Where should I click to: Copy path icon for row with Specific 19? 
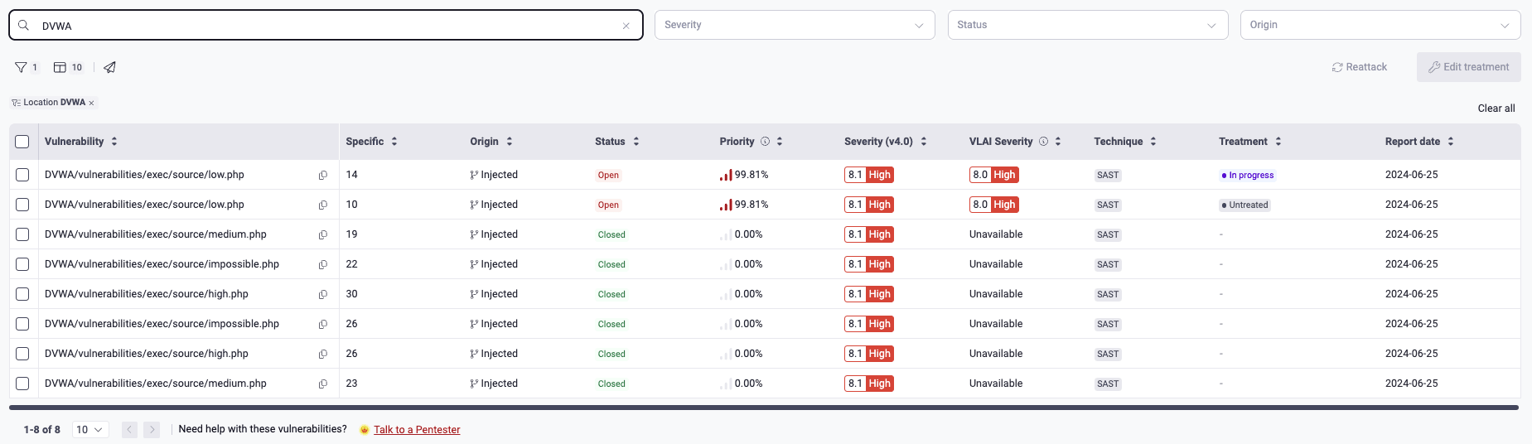coord(323,234)
